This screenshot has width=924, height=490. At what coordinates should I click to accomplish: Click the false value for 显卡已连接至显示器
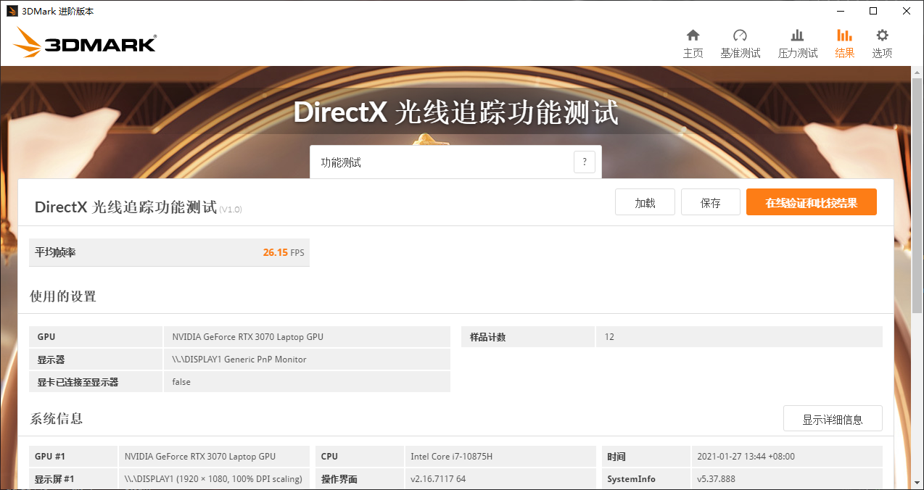pos(181,382)
